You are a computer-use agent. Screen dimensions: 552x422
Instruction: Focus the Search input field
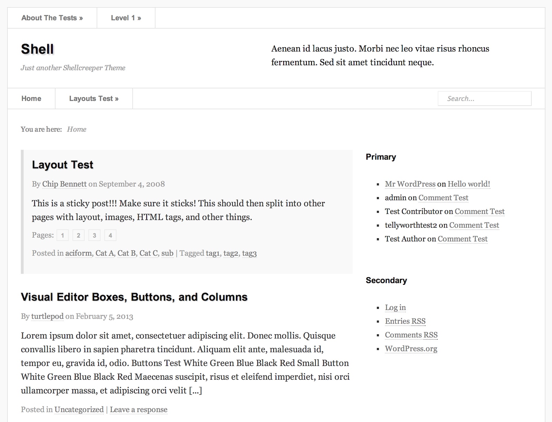click(484, 99)
